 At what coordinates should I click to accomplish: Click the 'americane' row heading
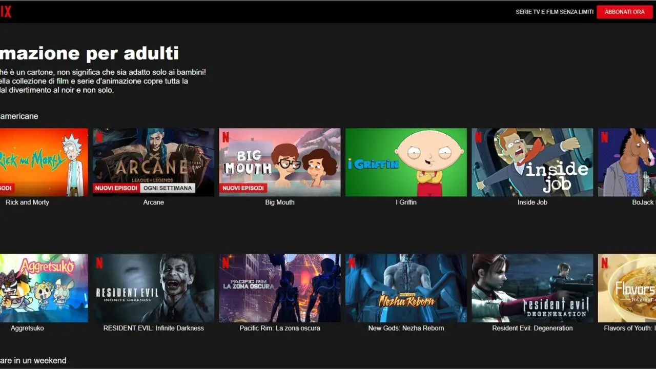click(x=19, y=116)
